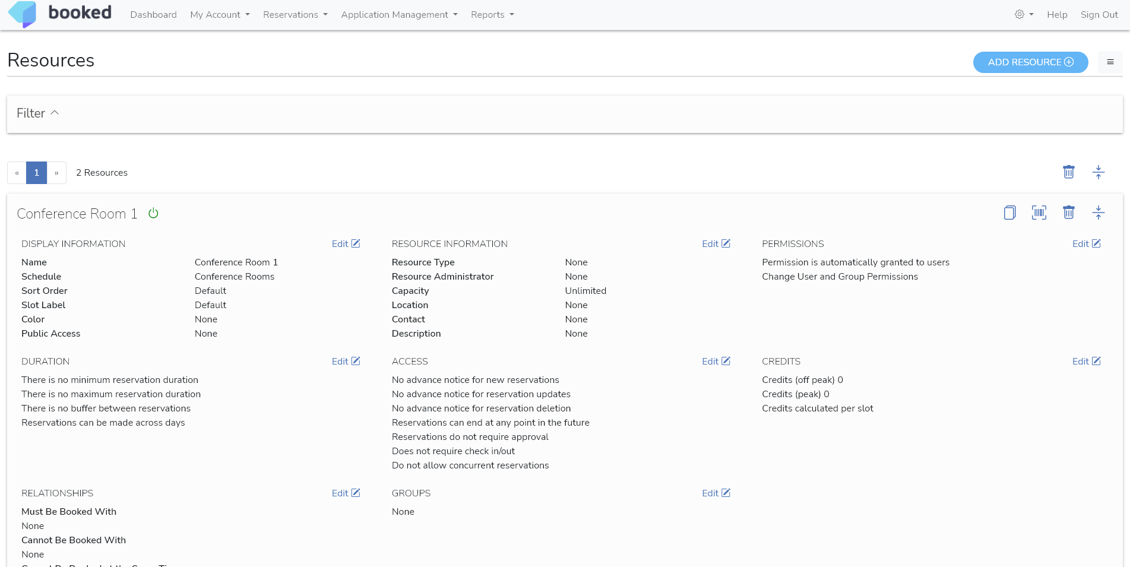The height and width of the screenshot is (567, 1130).
Task: Open Reports dropdown menu
Action: coord(492,14)
